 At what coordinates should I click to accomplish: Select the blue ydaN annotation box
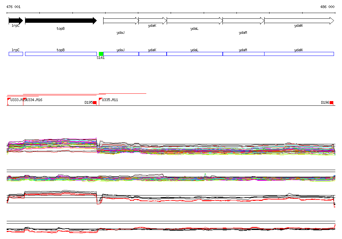(299, 54)
